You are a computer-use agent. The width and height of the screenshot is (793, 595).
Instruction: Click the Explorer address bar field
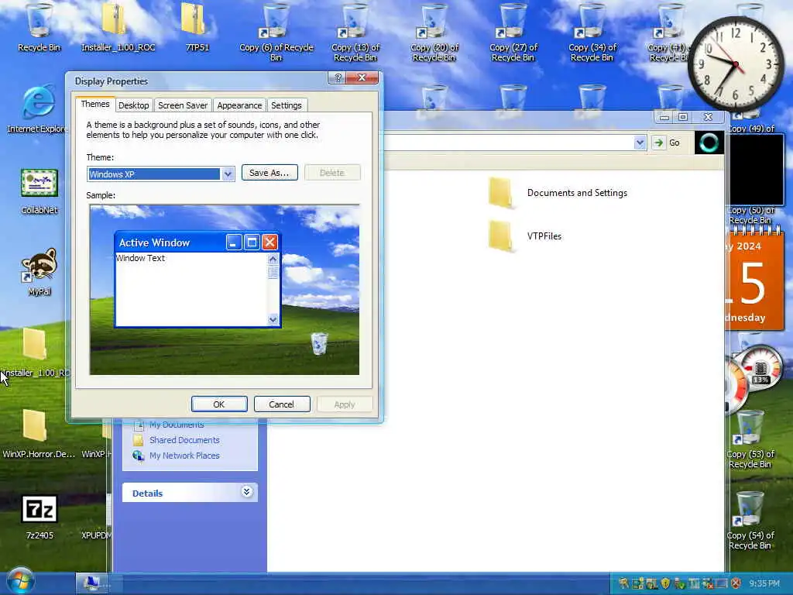tap(508, 143)
